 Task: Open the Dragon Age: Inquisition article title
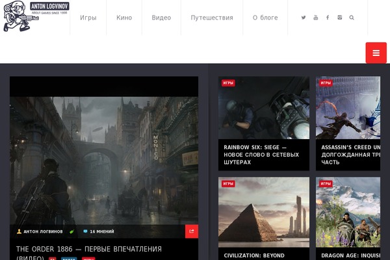pos(350,255)
